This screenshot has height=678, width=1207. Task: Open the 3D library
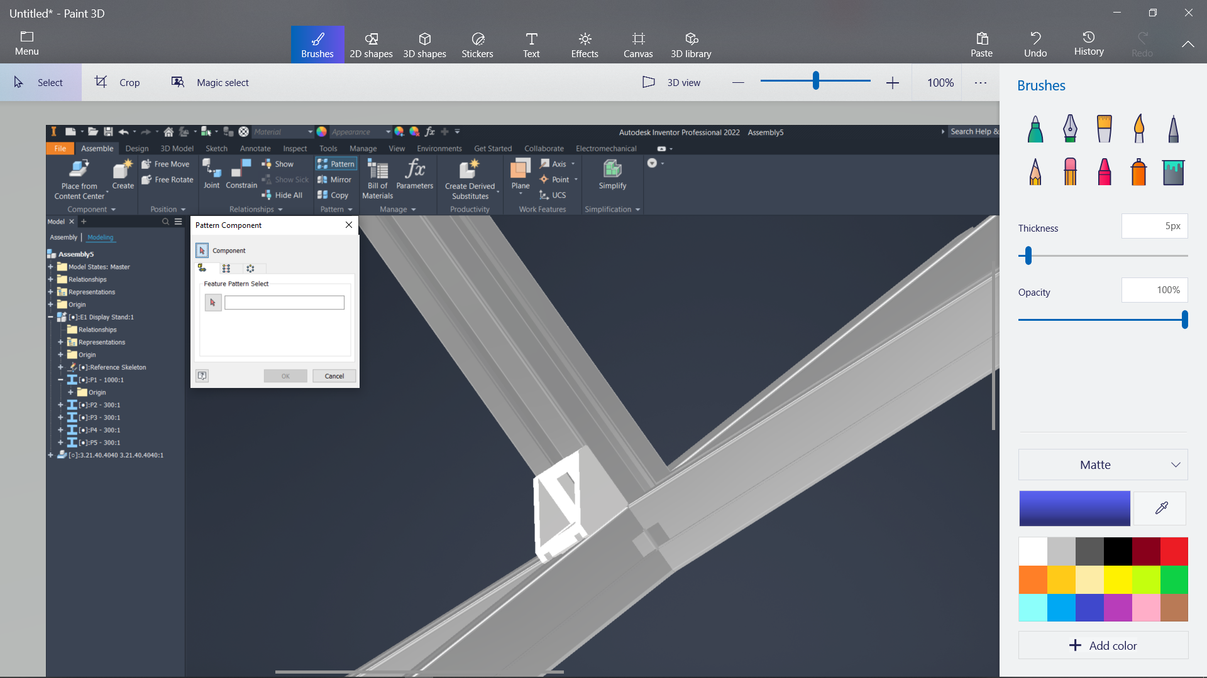pos(690,44)
